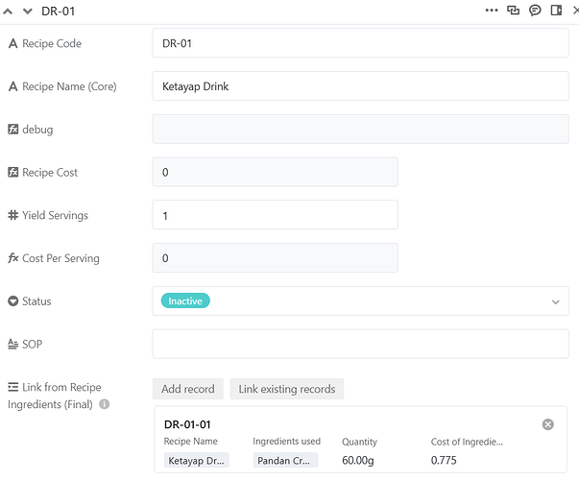Click the info icon beside Link from Recipe Ingredients
Viewport: 579px width, 480px height.
tap(105, 404)
